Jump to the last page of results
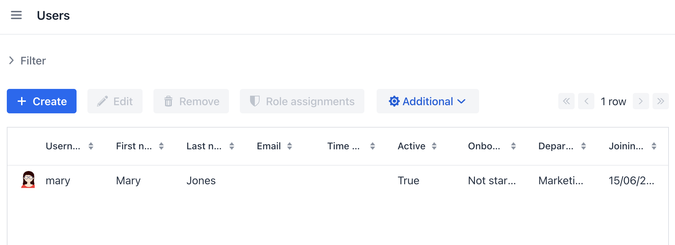This screenshot has height=245, width=675. pyautogui.click(x=660, y=101)
